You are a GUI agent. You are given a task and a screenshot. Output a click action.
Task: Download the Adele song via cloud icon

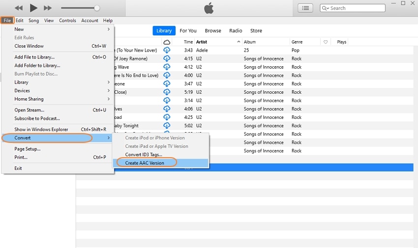[167, 50]
